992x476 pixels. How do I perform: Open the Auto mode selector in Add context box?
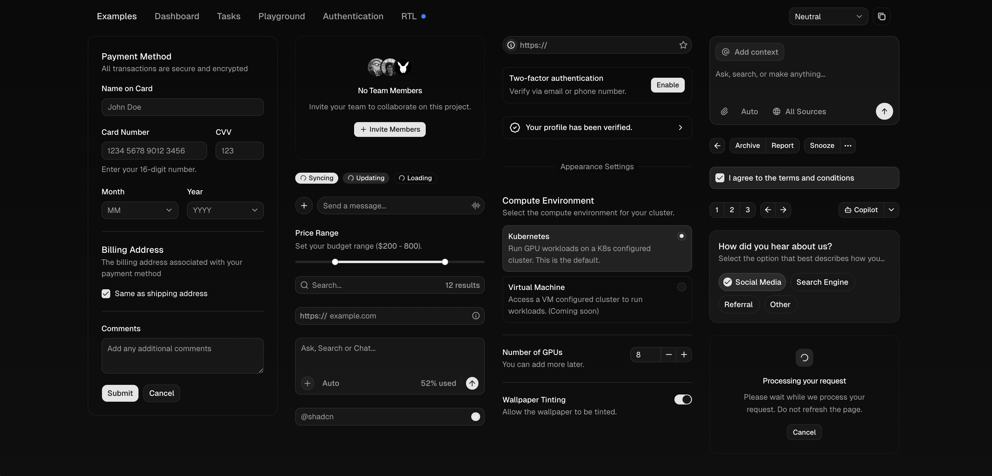coord(750,111)
